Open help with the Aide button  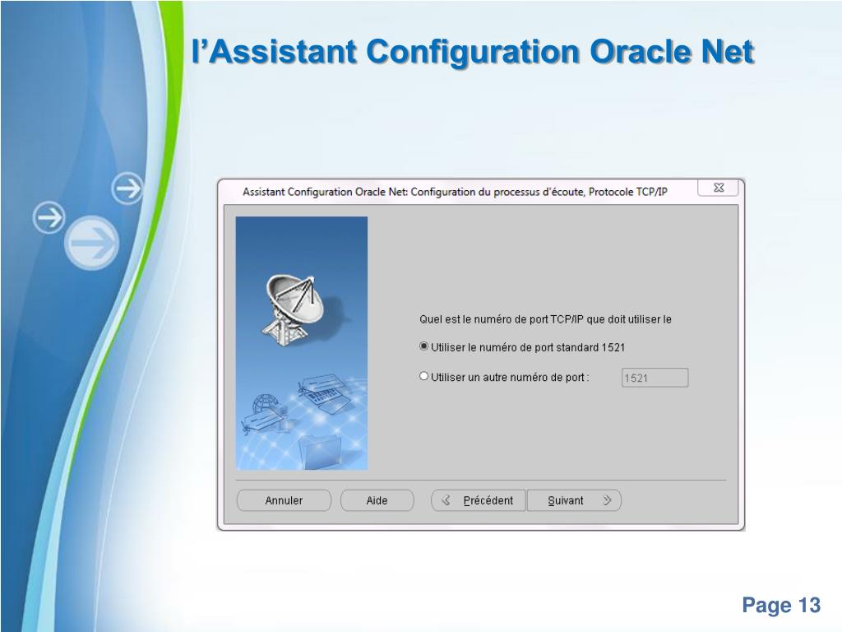(x=377, y=500)
